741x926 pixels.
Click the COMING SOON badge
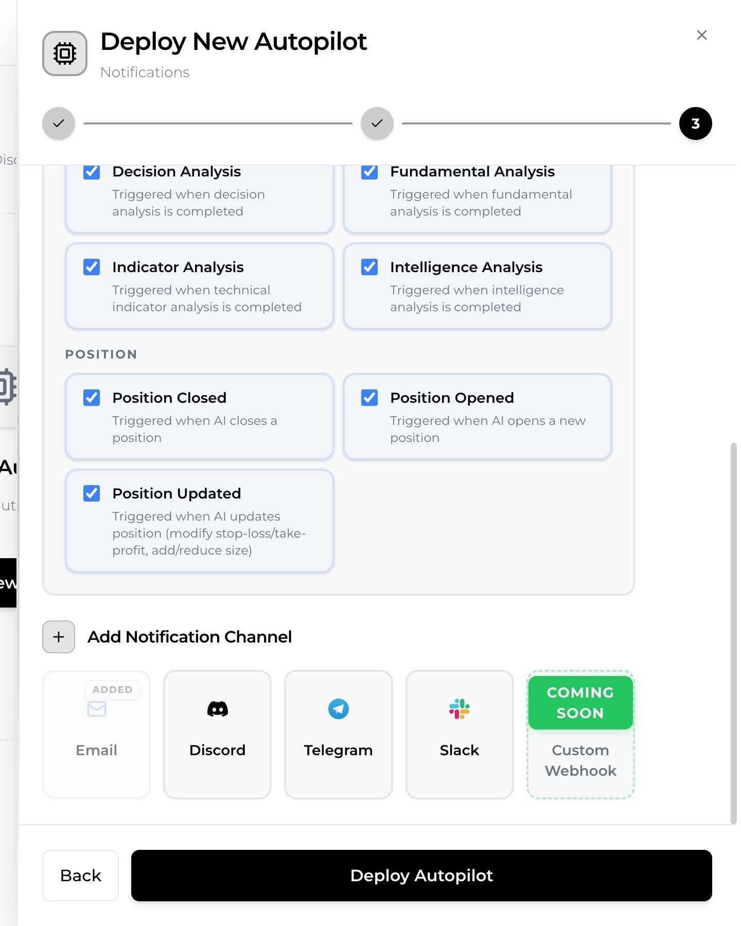[x=580, y=703]
